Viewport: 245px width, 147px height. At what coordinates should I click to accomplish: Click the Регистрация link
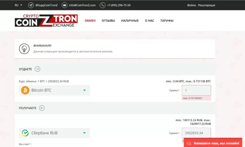[x=206, y=5]
